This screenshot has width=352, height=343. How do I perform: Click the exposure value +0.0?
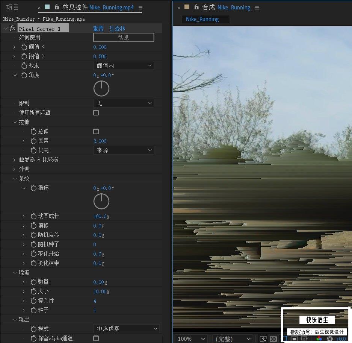[341, 339]
